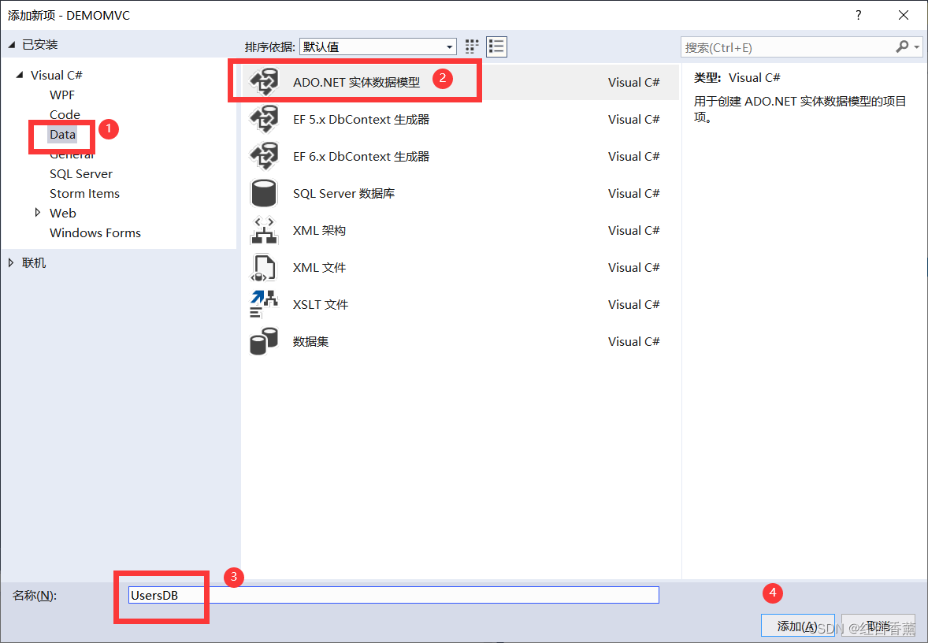Select the ADO.NET entity data model icon
Viewport: 928px width, 643px height.
pyautogui.click(x=264, y=82)
